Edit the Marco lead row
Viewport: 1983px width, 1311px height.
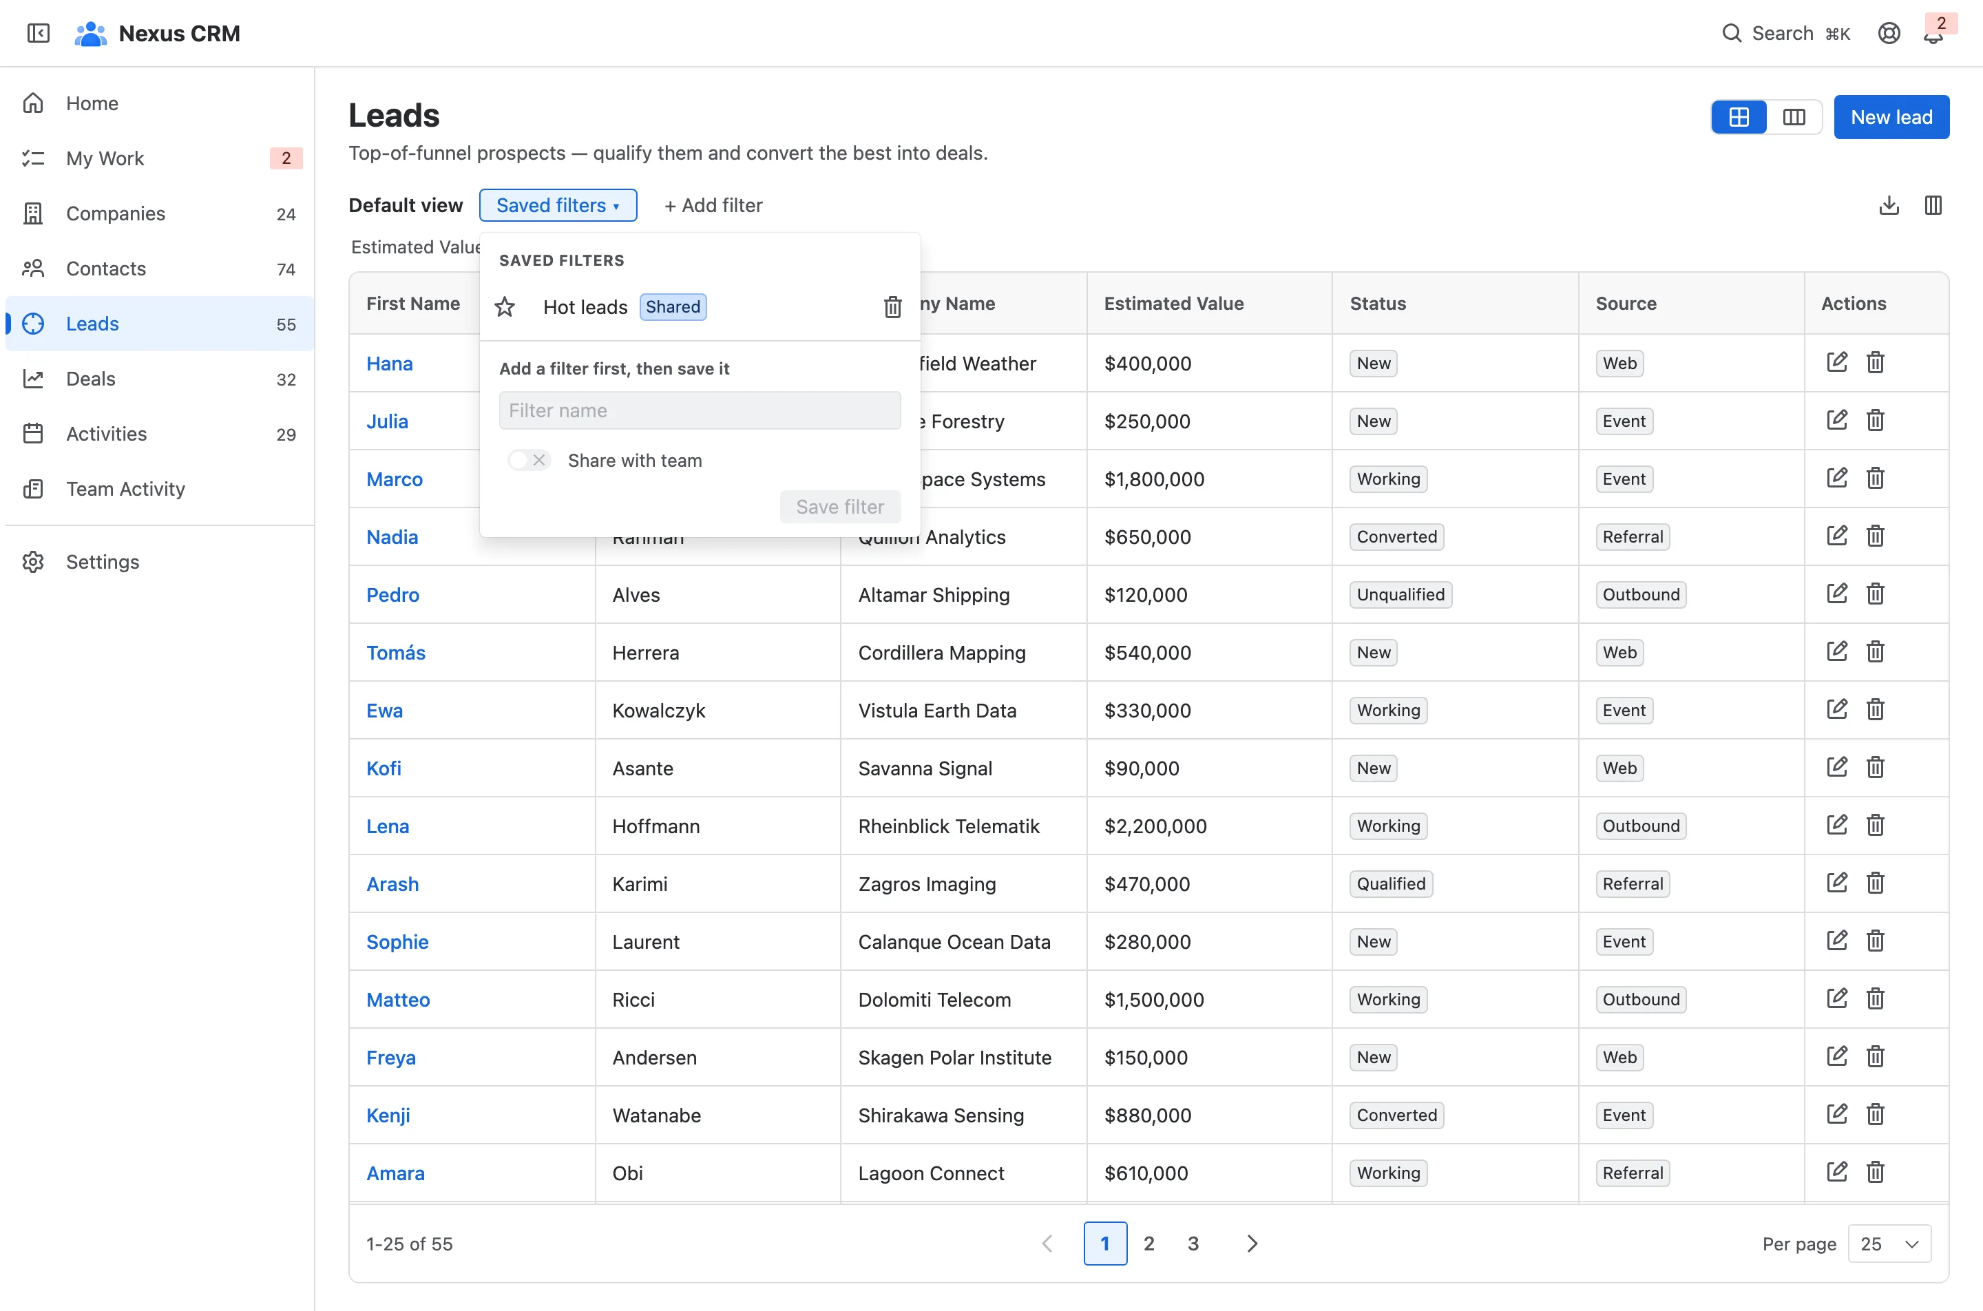1837,477
